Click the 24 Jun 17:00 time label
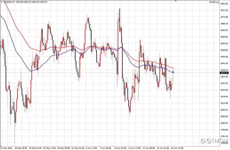Image resolution: width=230 pixels, height=150 pixels. (177, 148)
